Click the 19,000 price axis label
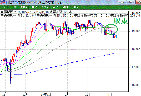The image size is (141, 96). point(136,31)
